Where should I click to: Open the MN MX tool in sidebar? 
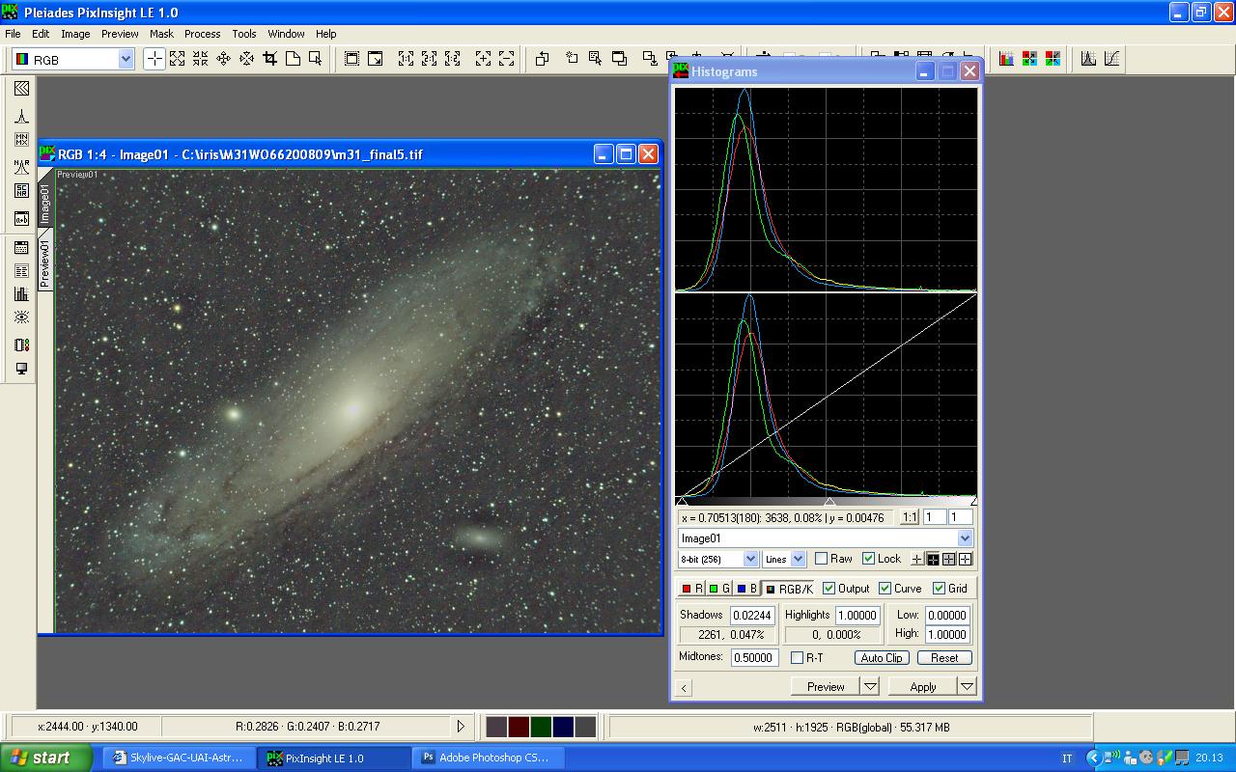pos(21,140)
